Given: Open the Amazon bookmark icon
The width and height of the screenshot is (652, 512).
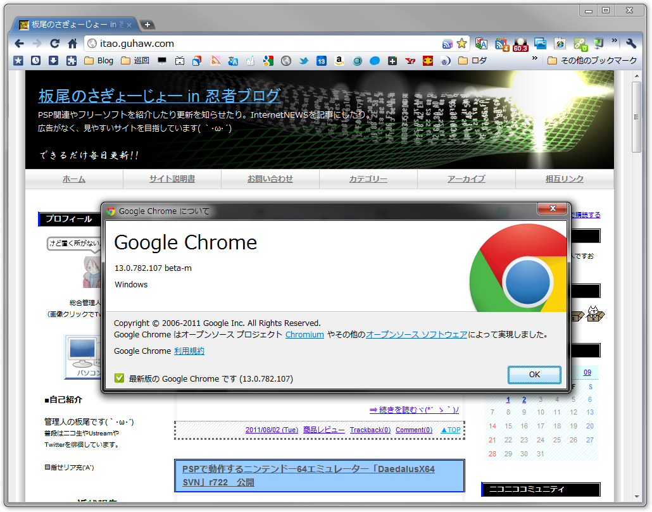Looking at the screenshot, I should (x=339, y=61).
